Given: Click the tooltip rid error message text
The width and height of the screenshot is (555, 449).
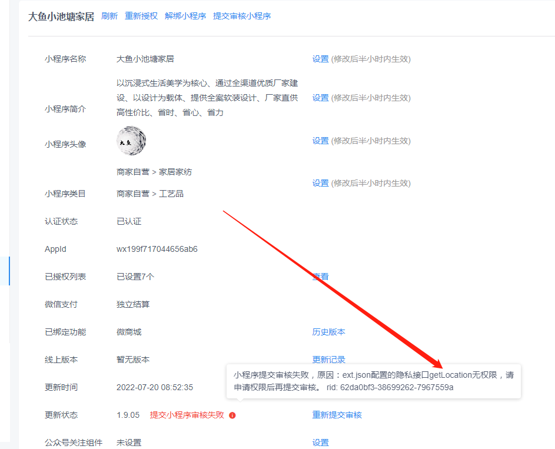Looking at the screenshot, I should (x=373, y=381).
